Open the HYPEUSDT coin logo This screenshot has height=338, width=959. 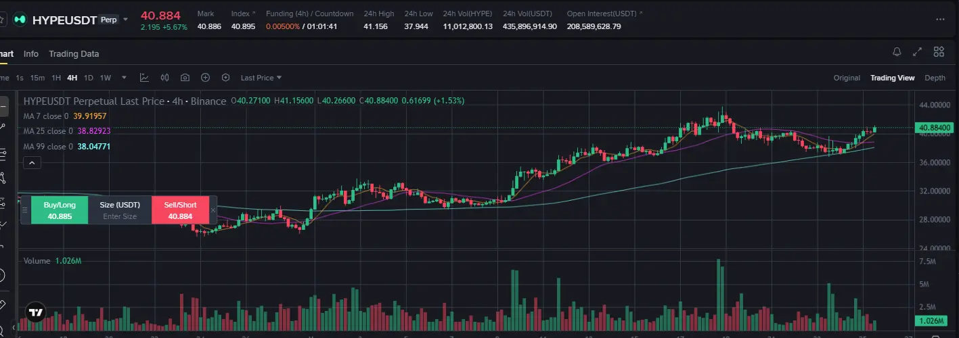coord(20,20)
